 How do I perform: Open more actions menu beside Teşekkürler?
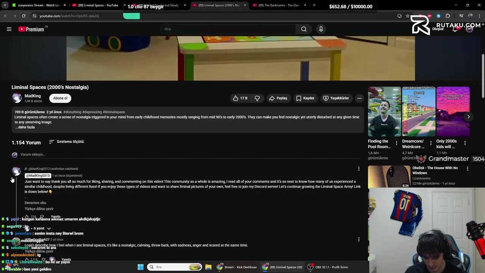click(x=359, y=98)
